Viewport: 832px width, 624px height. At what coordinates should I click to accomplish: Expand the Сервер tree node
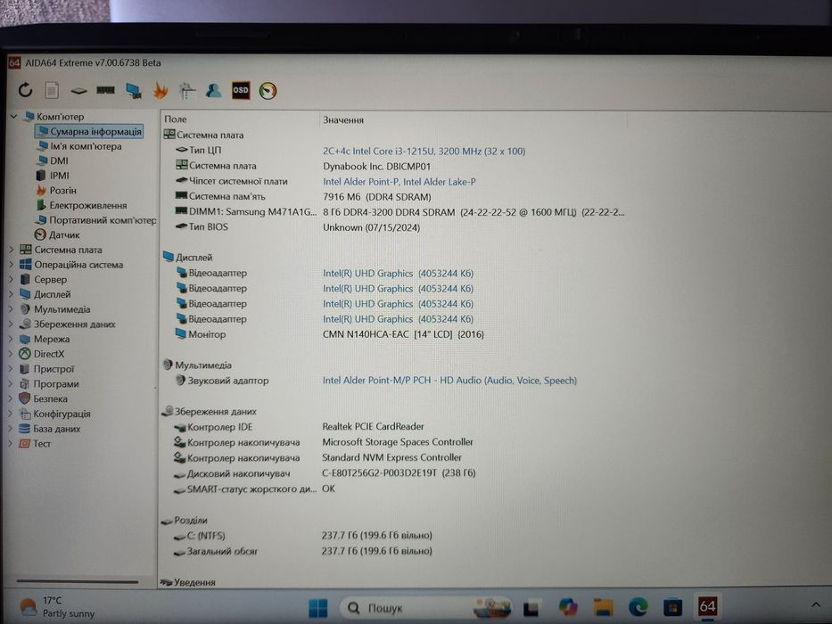point(11,279)
